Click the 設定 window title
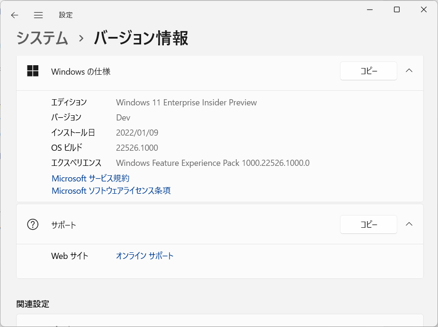438x327 pixels. [66, 15]
